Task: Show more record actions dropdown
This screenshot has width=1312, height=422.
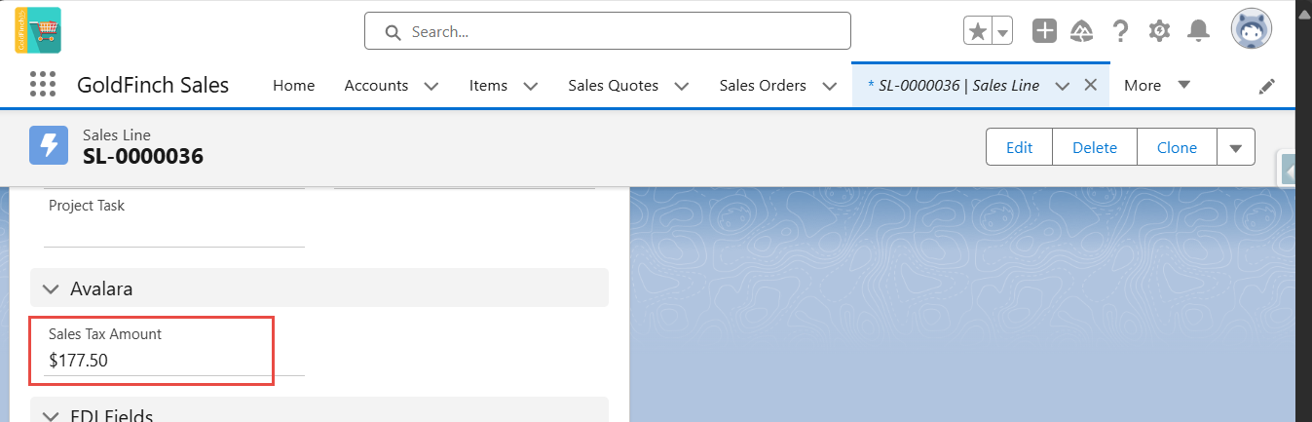Action: coord(1235,147)
